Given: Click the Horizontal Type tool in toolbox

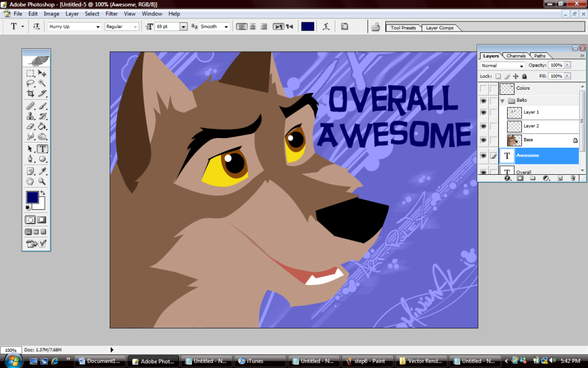Looking at the screenshot, I should point(42,149).
